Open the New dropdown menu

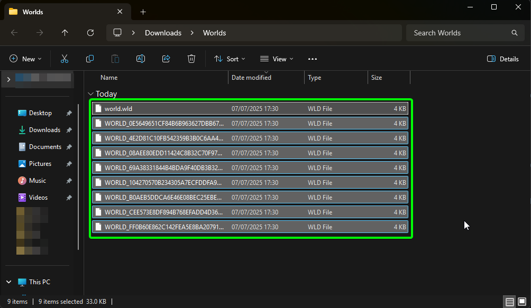[x=25, y=59]
